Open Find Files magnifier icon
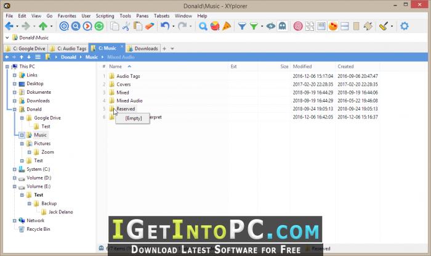The width and height of the screenshot is (431, 256). (x=203, y=26)
